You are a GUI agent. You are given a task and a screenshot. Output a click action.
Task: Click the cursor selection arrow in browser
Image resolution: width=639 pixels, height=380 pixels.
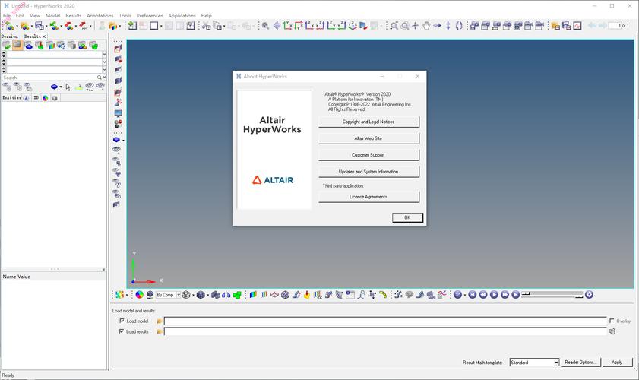coord(68,87)
